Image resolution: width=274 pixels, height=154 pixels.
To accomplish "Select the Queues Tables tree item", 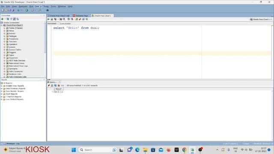I will [x=15, y=50].
